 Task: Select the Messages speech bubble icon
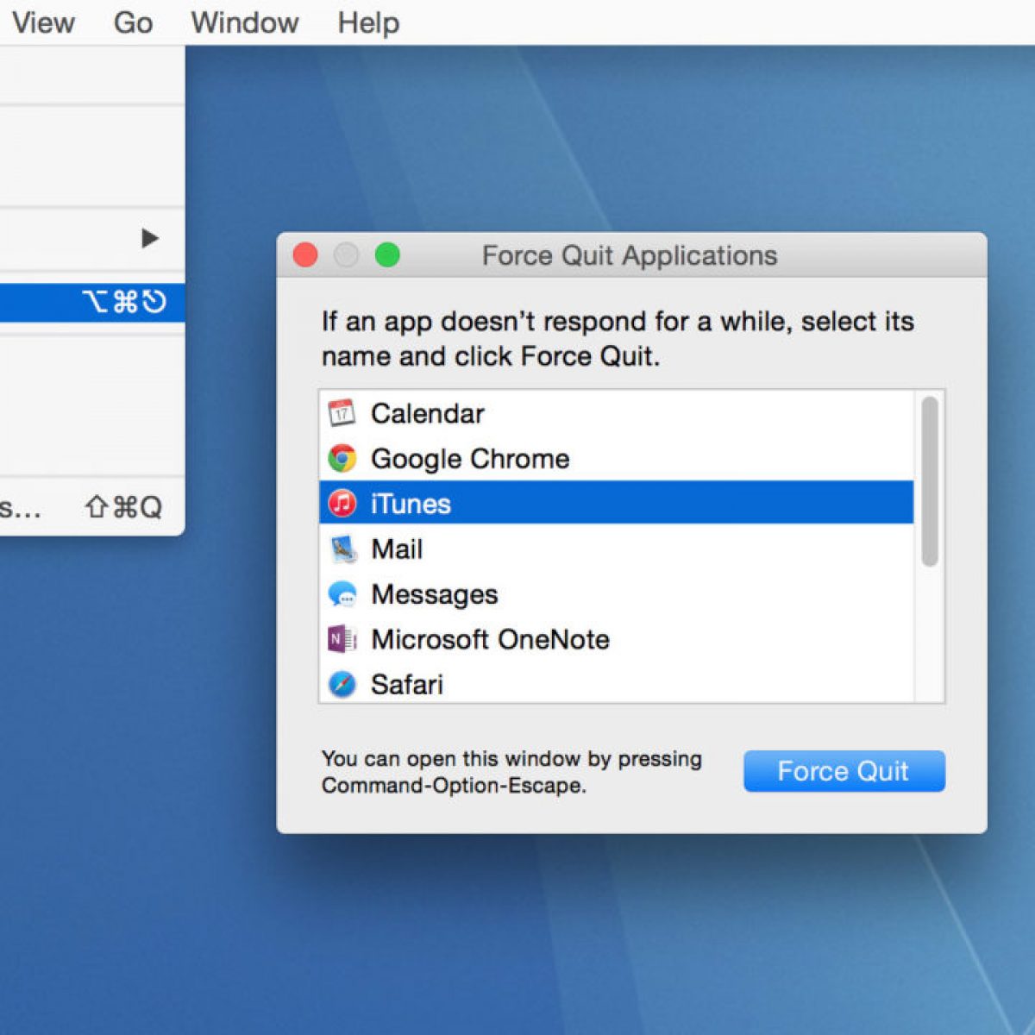pos(342,594)
